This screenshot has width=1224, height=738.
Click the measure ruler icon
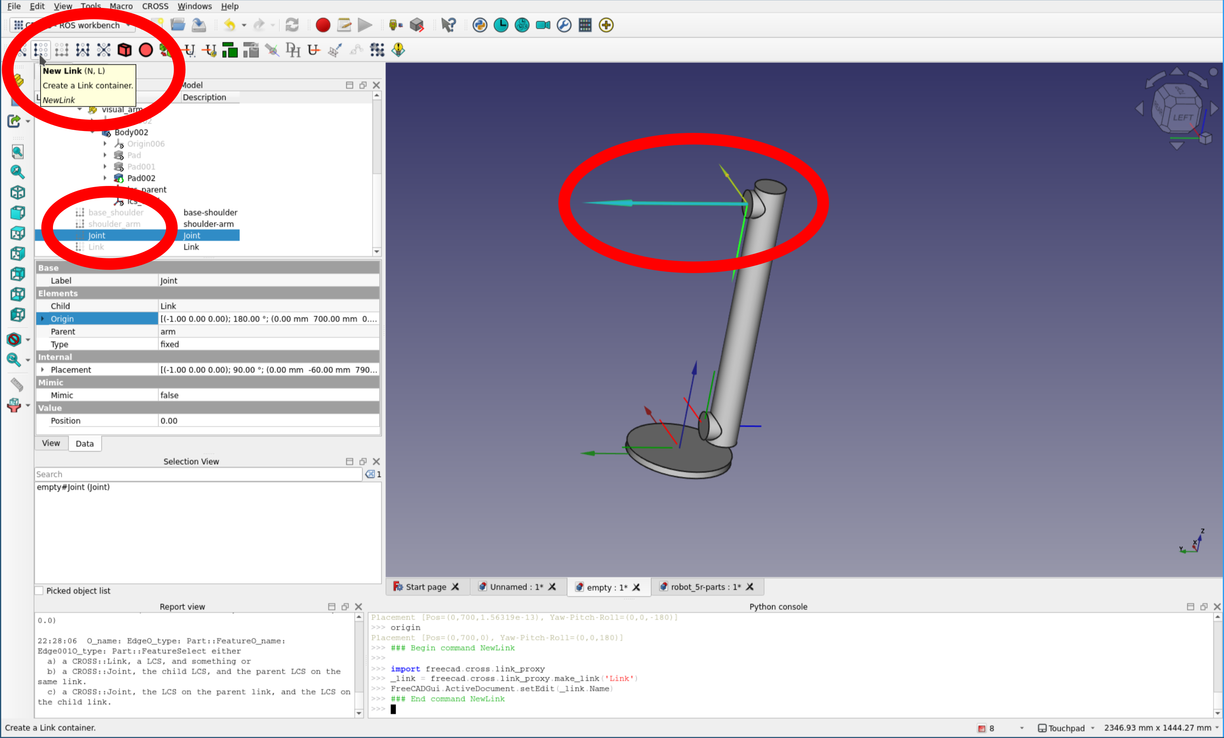[16, 384]
